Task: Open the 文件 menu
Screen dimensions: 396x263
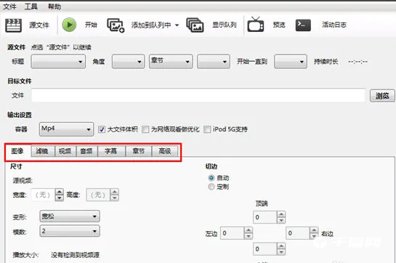Action: coord(9,7)
